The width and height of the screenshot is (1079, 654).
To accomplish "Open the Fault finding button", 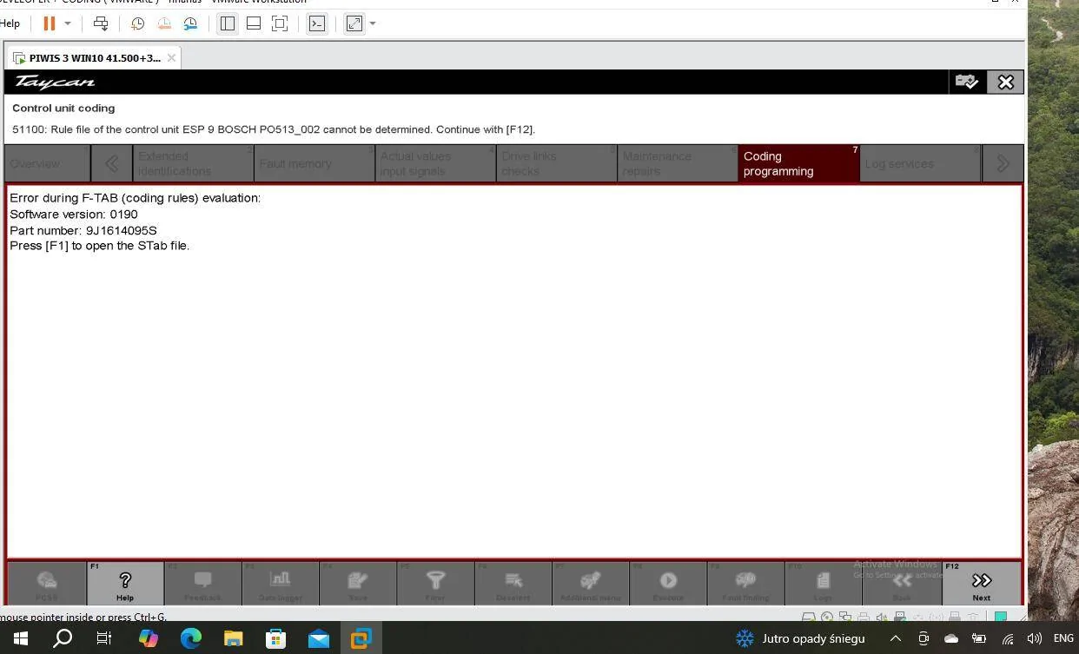I will (745, 583).
